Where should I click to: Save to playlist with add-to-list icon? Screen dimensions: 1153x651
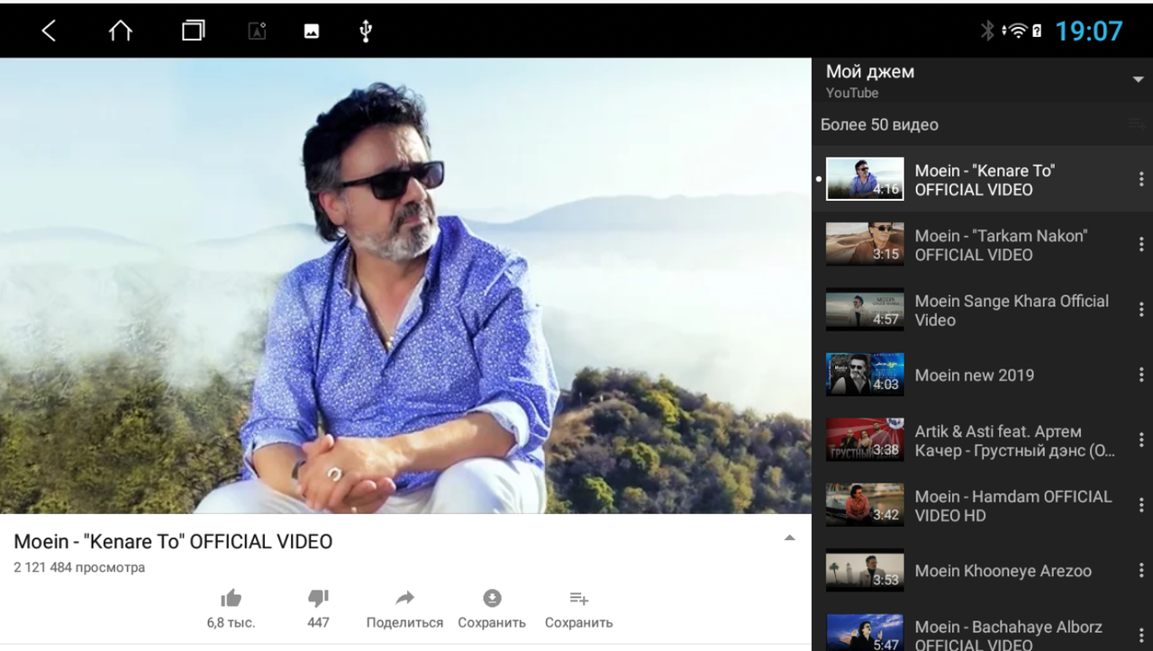pos(579,598)
